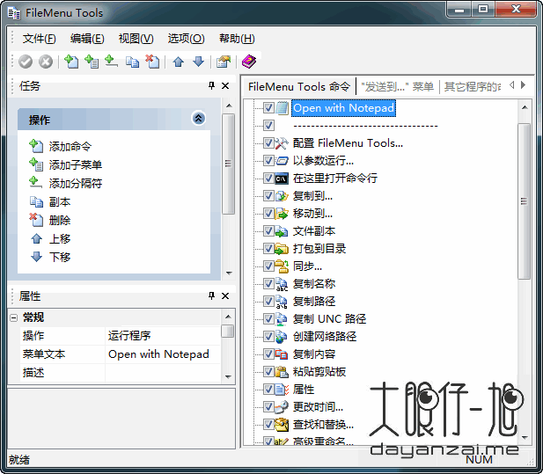Uncheck the separator line checkbox
543x474 pixels.
coord(268,125)
